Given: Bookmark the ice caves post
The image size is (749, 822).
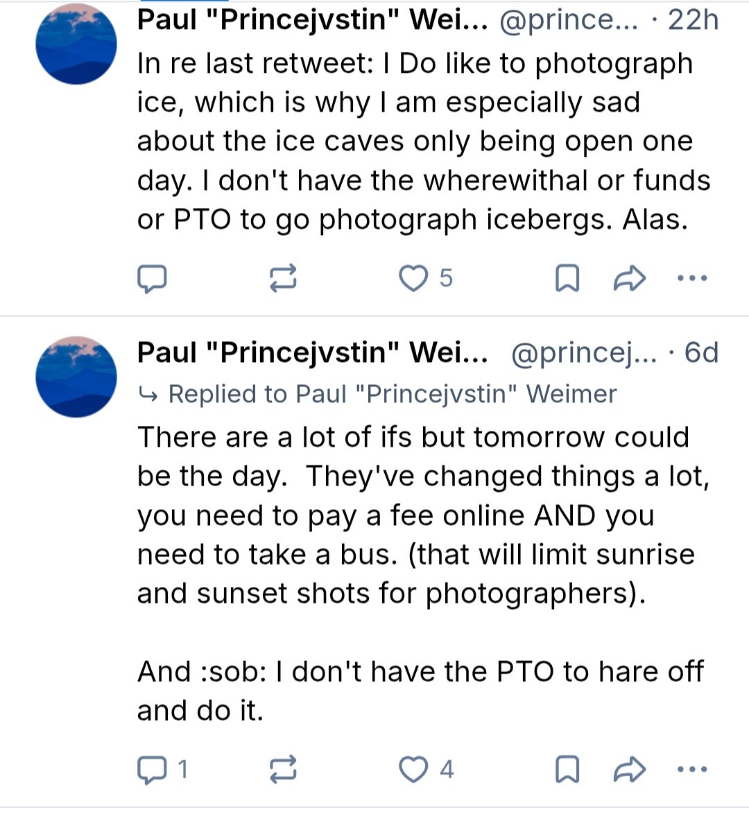Looking at the screenshot, I should [x=567, y=279].
